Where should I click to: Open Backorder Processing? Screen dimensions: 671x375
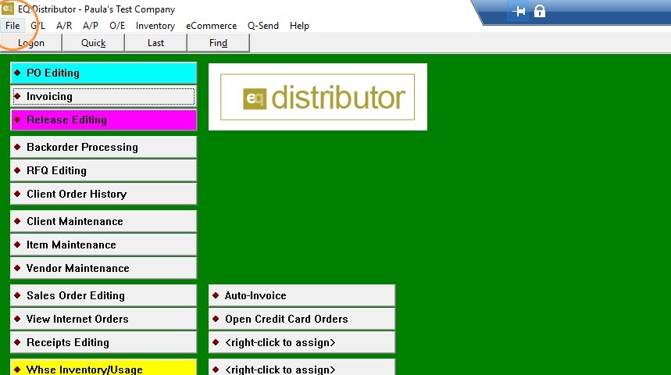click(x=104, y=147)
